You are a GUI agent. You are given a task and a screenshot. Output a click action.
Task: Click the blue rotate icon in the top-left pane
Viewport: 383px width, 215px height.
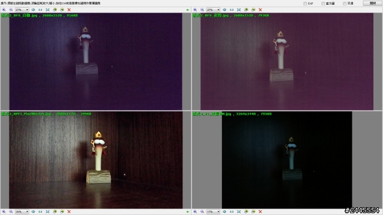[34, 10]
